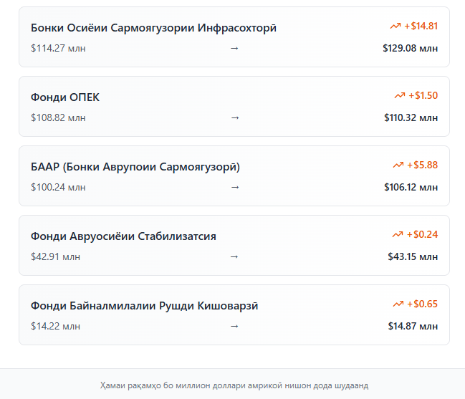Click the trending-up icon beside +$0.65
Image resolution: width=465 pixels, height=399 pixels.
pos(398,304)
